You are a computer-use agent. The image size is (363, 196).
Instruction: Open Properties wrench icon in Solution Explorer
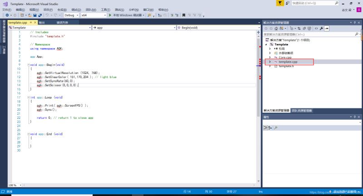[321, 28]
